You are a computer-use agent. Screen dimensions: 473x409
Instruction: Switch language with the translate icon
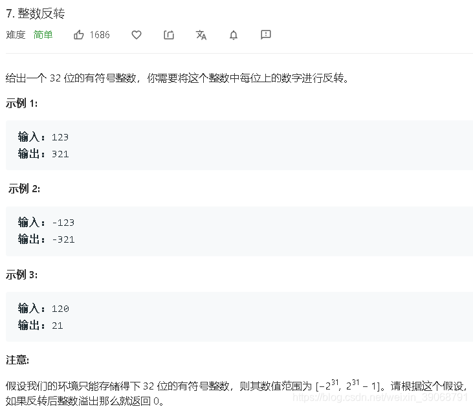click(201, 35)
